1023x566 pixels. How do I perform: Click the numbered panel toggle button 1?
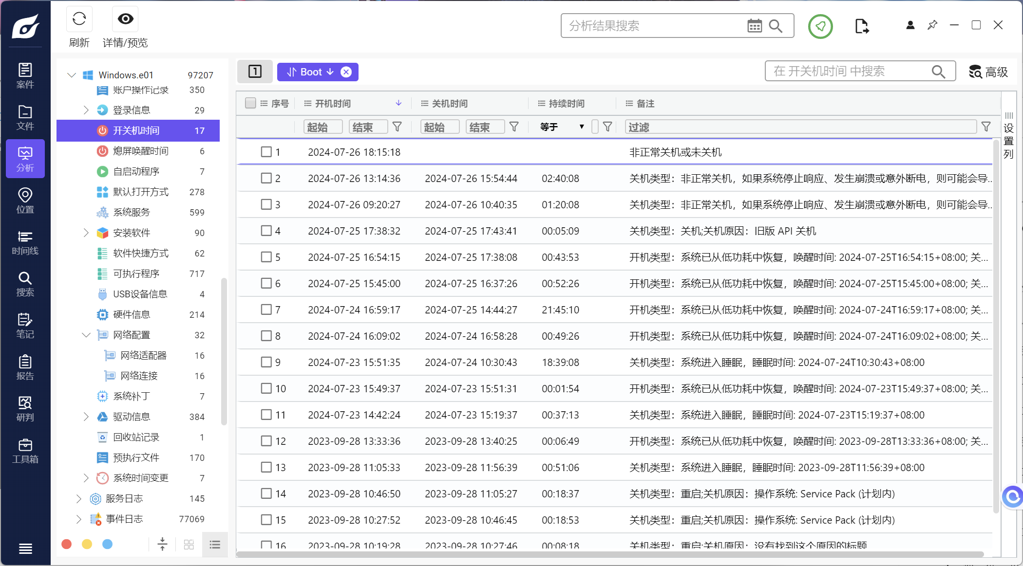[255, 72]
